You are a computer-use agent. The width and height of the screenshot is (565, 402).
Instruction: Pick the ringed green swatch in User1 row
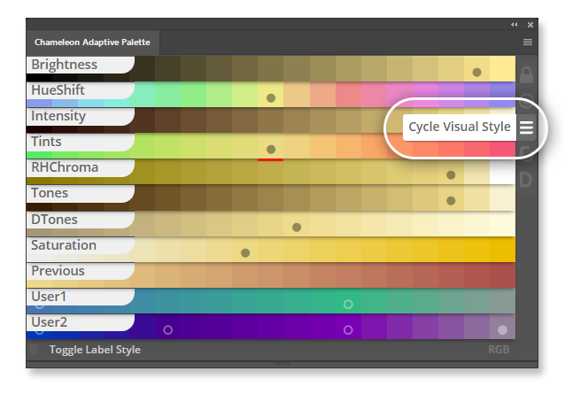(348, 301)
